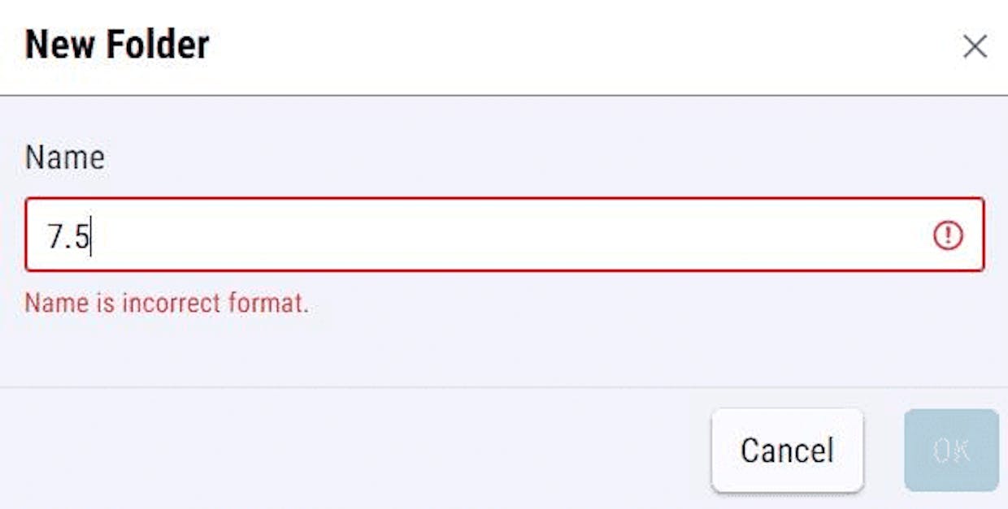Click the red error exclamation icon
Screen dimensions: 1008x509
(x=947, y=235)
